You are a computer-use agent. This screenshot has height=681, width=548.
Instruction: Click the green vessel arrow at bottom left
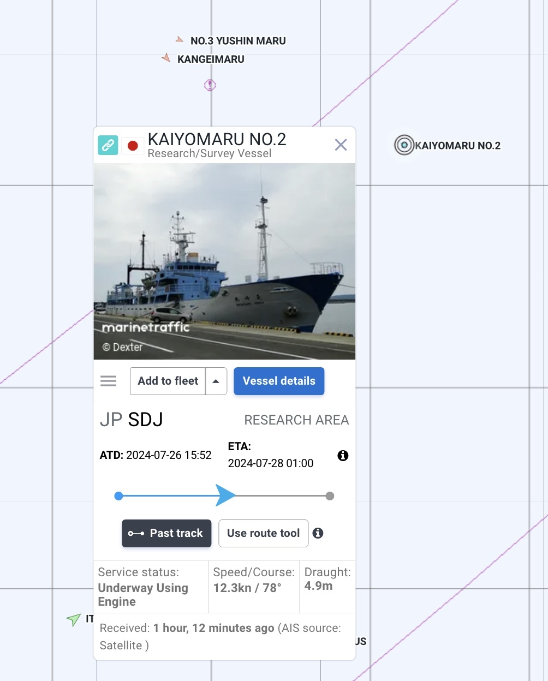point(74,619)
